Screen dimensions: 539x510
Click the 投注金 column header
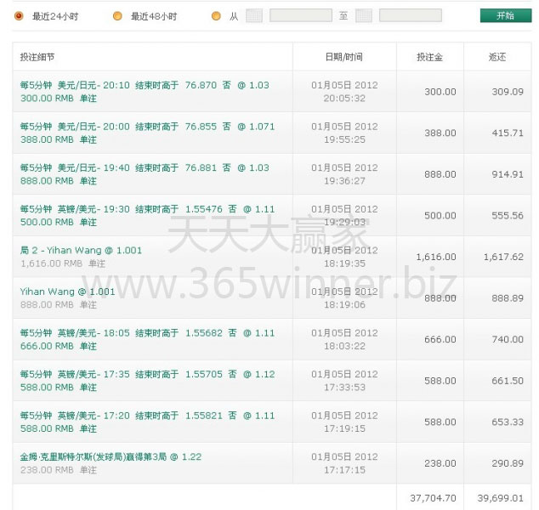[429, 57]
